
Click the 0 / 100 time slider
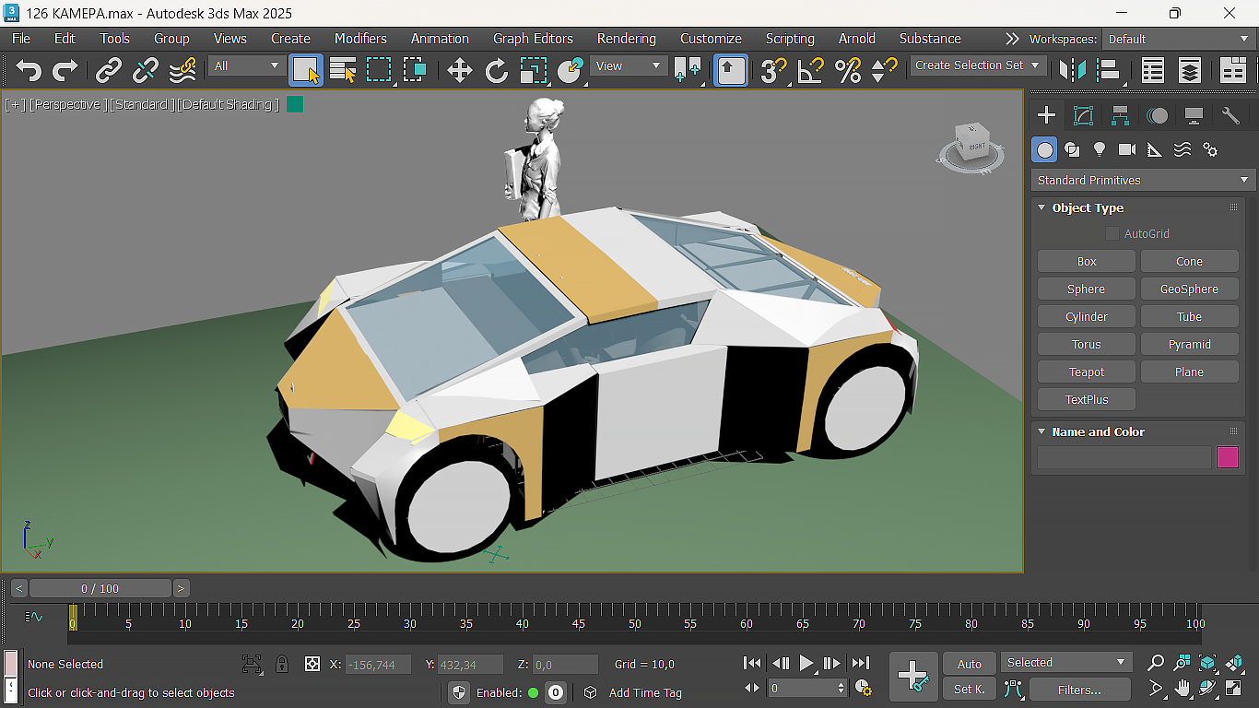100,588
